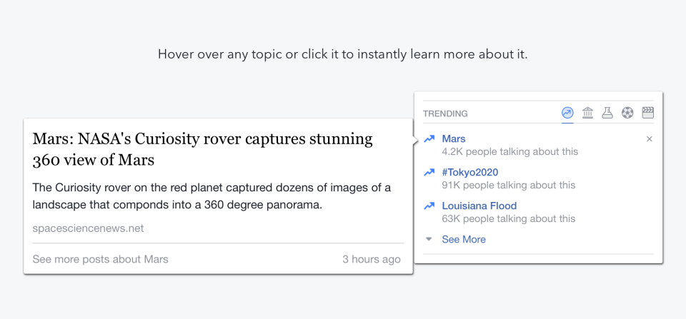Click the trending arrow beside Louisiana Flood
The image size is (686, 319).
pos(429,206)
